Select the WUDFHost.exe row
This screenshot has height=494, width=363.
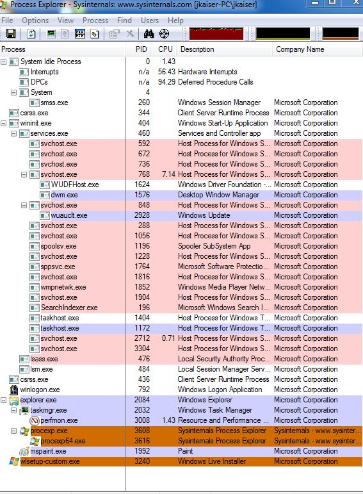[181, 185]
